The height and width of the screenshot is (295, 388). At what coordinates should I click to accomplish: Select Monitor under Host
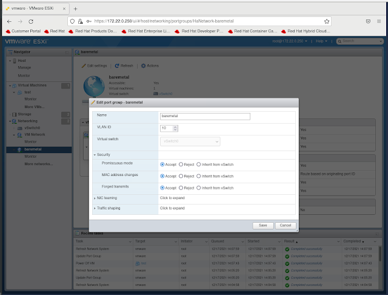24,75
